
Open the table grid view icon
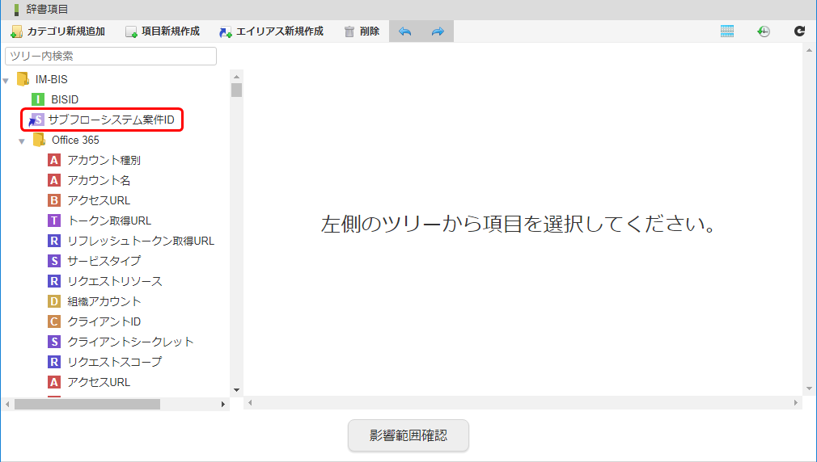(x=727, y=31)
